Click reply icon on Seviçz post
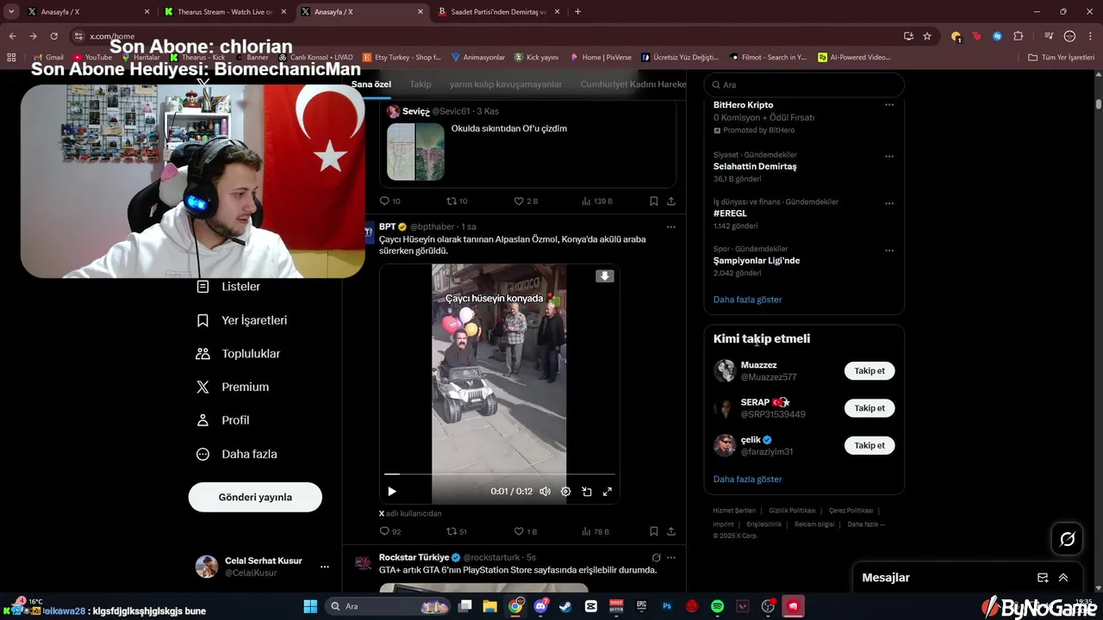Screen dimensions: 1103x620 click(385, 201)
